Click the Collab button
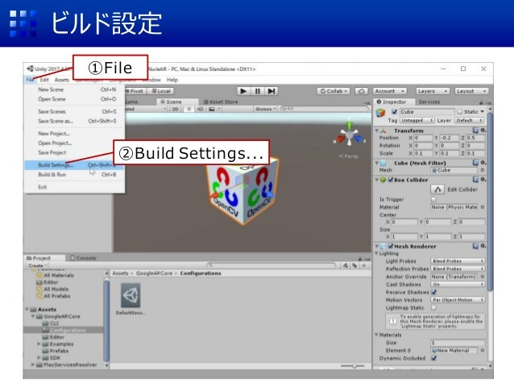514x386 pixels. coord(334,91)
